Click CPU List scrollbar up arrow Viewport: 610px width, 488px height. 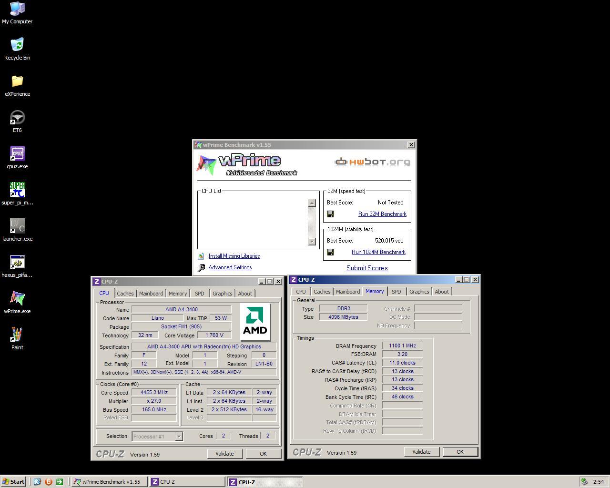point(312,203)
